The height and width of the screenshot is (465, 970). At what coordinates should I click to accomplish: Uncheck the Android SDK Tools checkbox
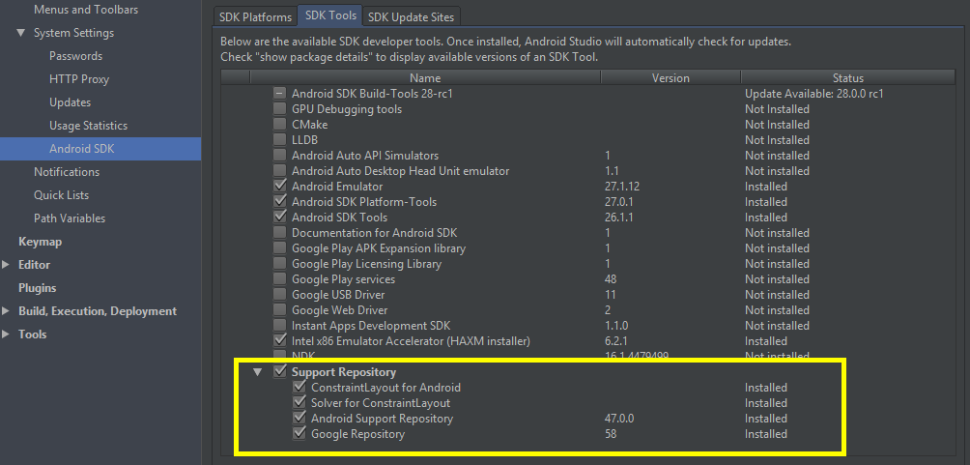pyautogui.click(x=280, y=217)
